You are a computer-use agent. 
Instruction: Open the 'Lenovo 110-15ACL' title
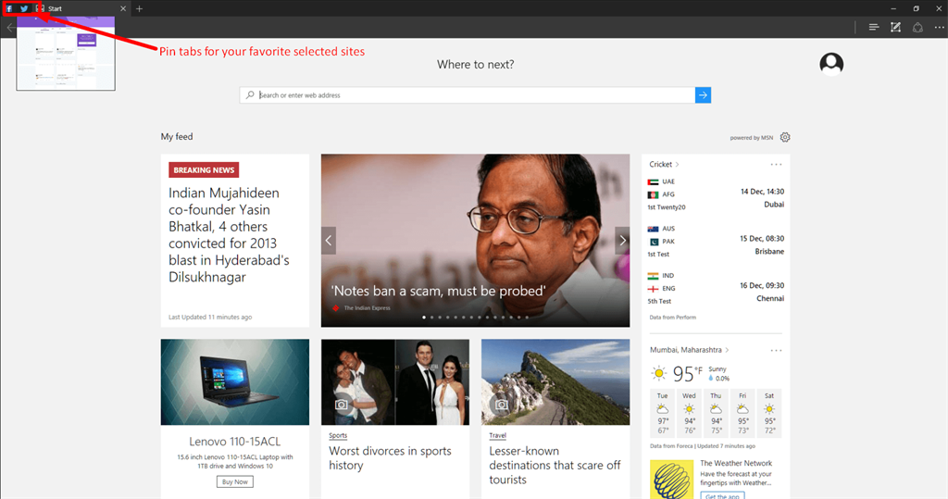234,442
